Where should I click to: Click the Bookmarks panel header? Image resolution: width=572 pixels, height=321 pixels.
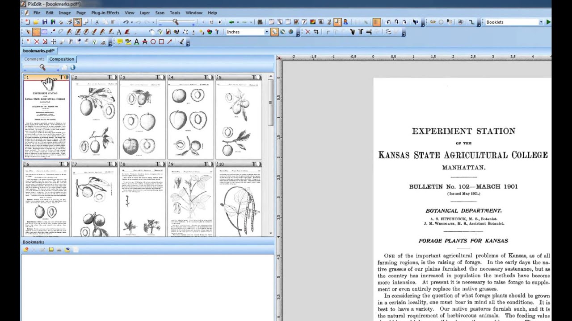147,242
